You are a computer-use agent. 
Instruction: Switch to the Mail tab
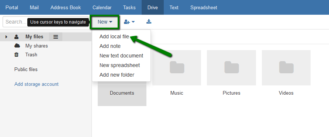click(34, 7)
